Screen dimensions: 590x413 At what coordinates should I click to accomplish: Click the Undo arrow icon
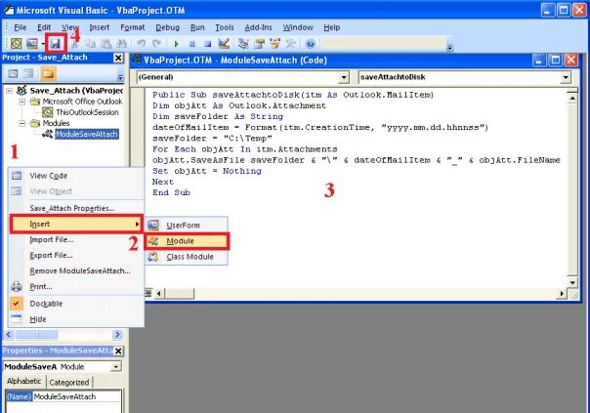click(141, 44)
